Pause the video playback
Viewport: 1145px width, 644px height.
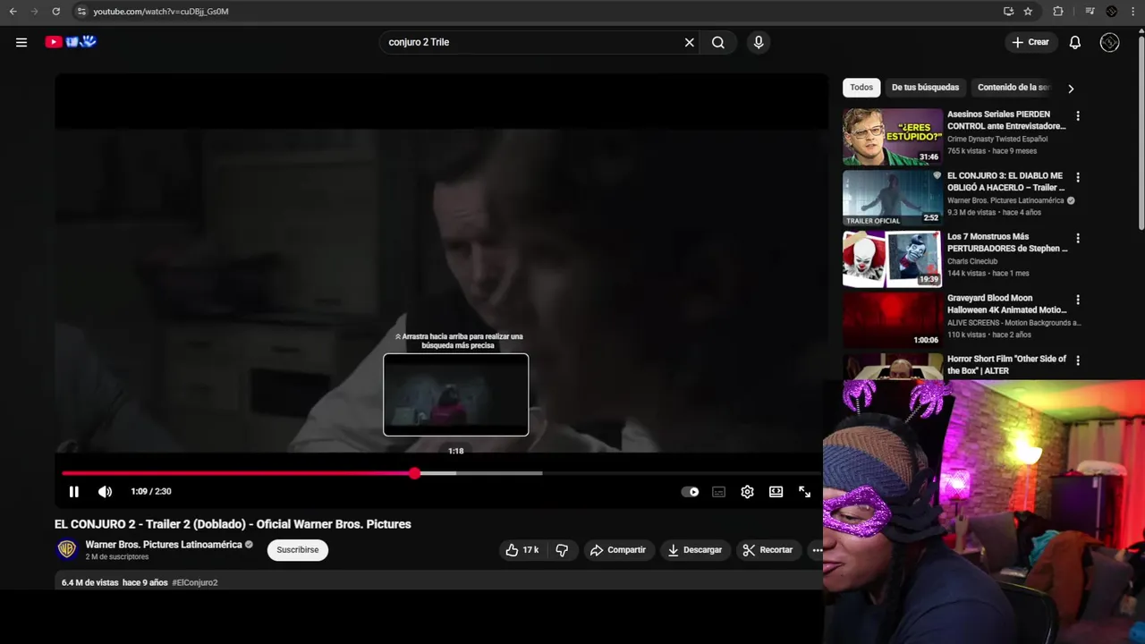[x=74, y=491]
